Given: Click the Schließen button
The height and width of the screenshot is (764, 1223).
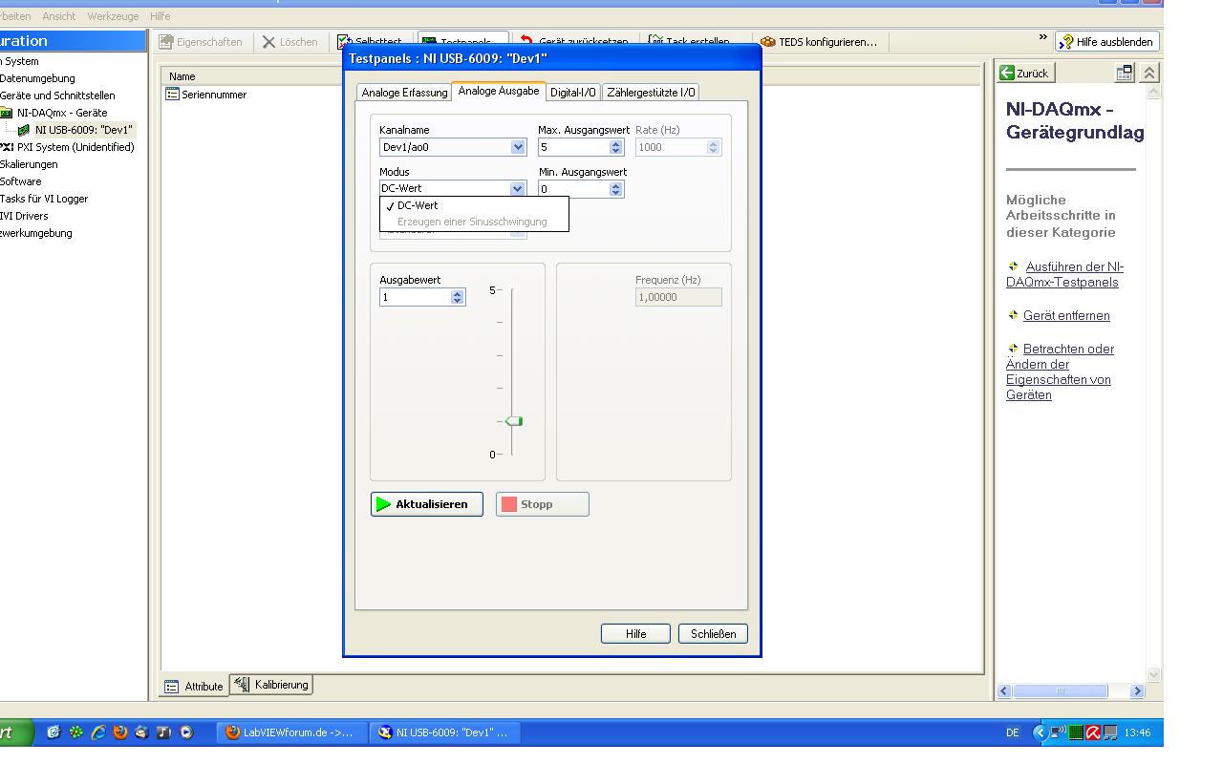Looking at the screenshot, I should 713,633.
